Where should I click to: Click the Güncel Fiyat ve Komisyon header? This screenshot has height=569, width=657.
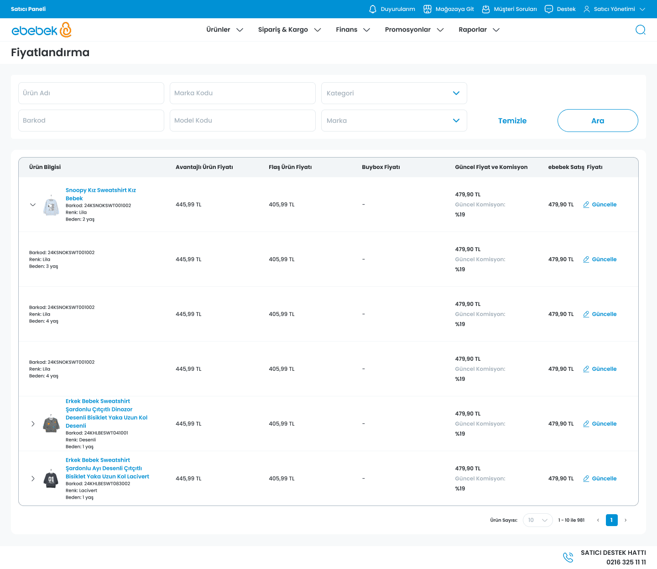(x=491, y=167)
